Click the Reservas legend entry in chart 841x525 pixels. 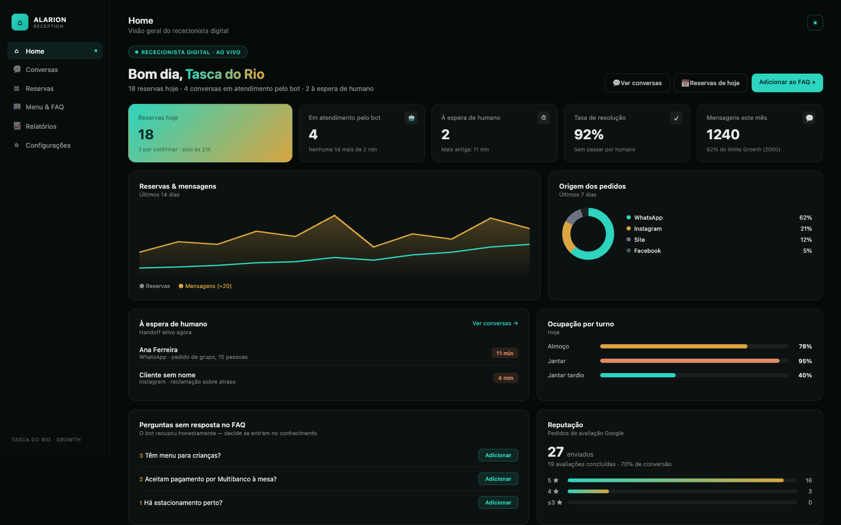pos(155,286)
